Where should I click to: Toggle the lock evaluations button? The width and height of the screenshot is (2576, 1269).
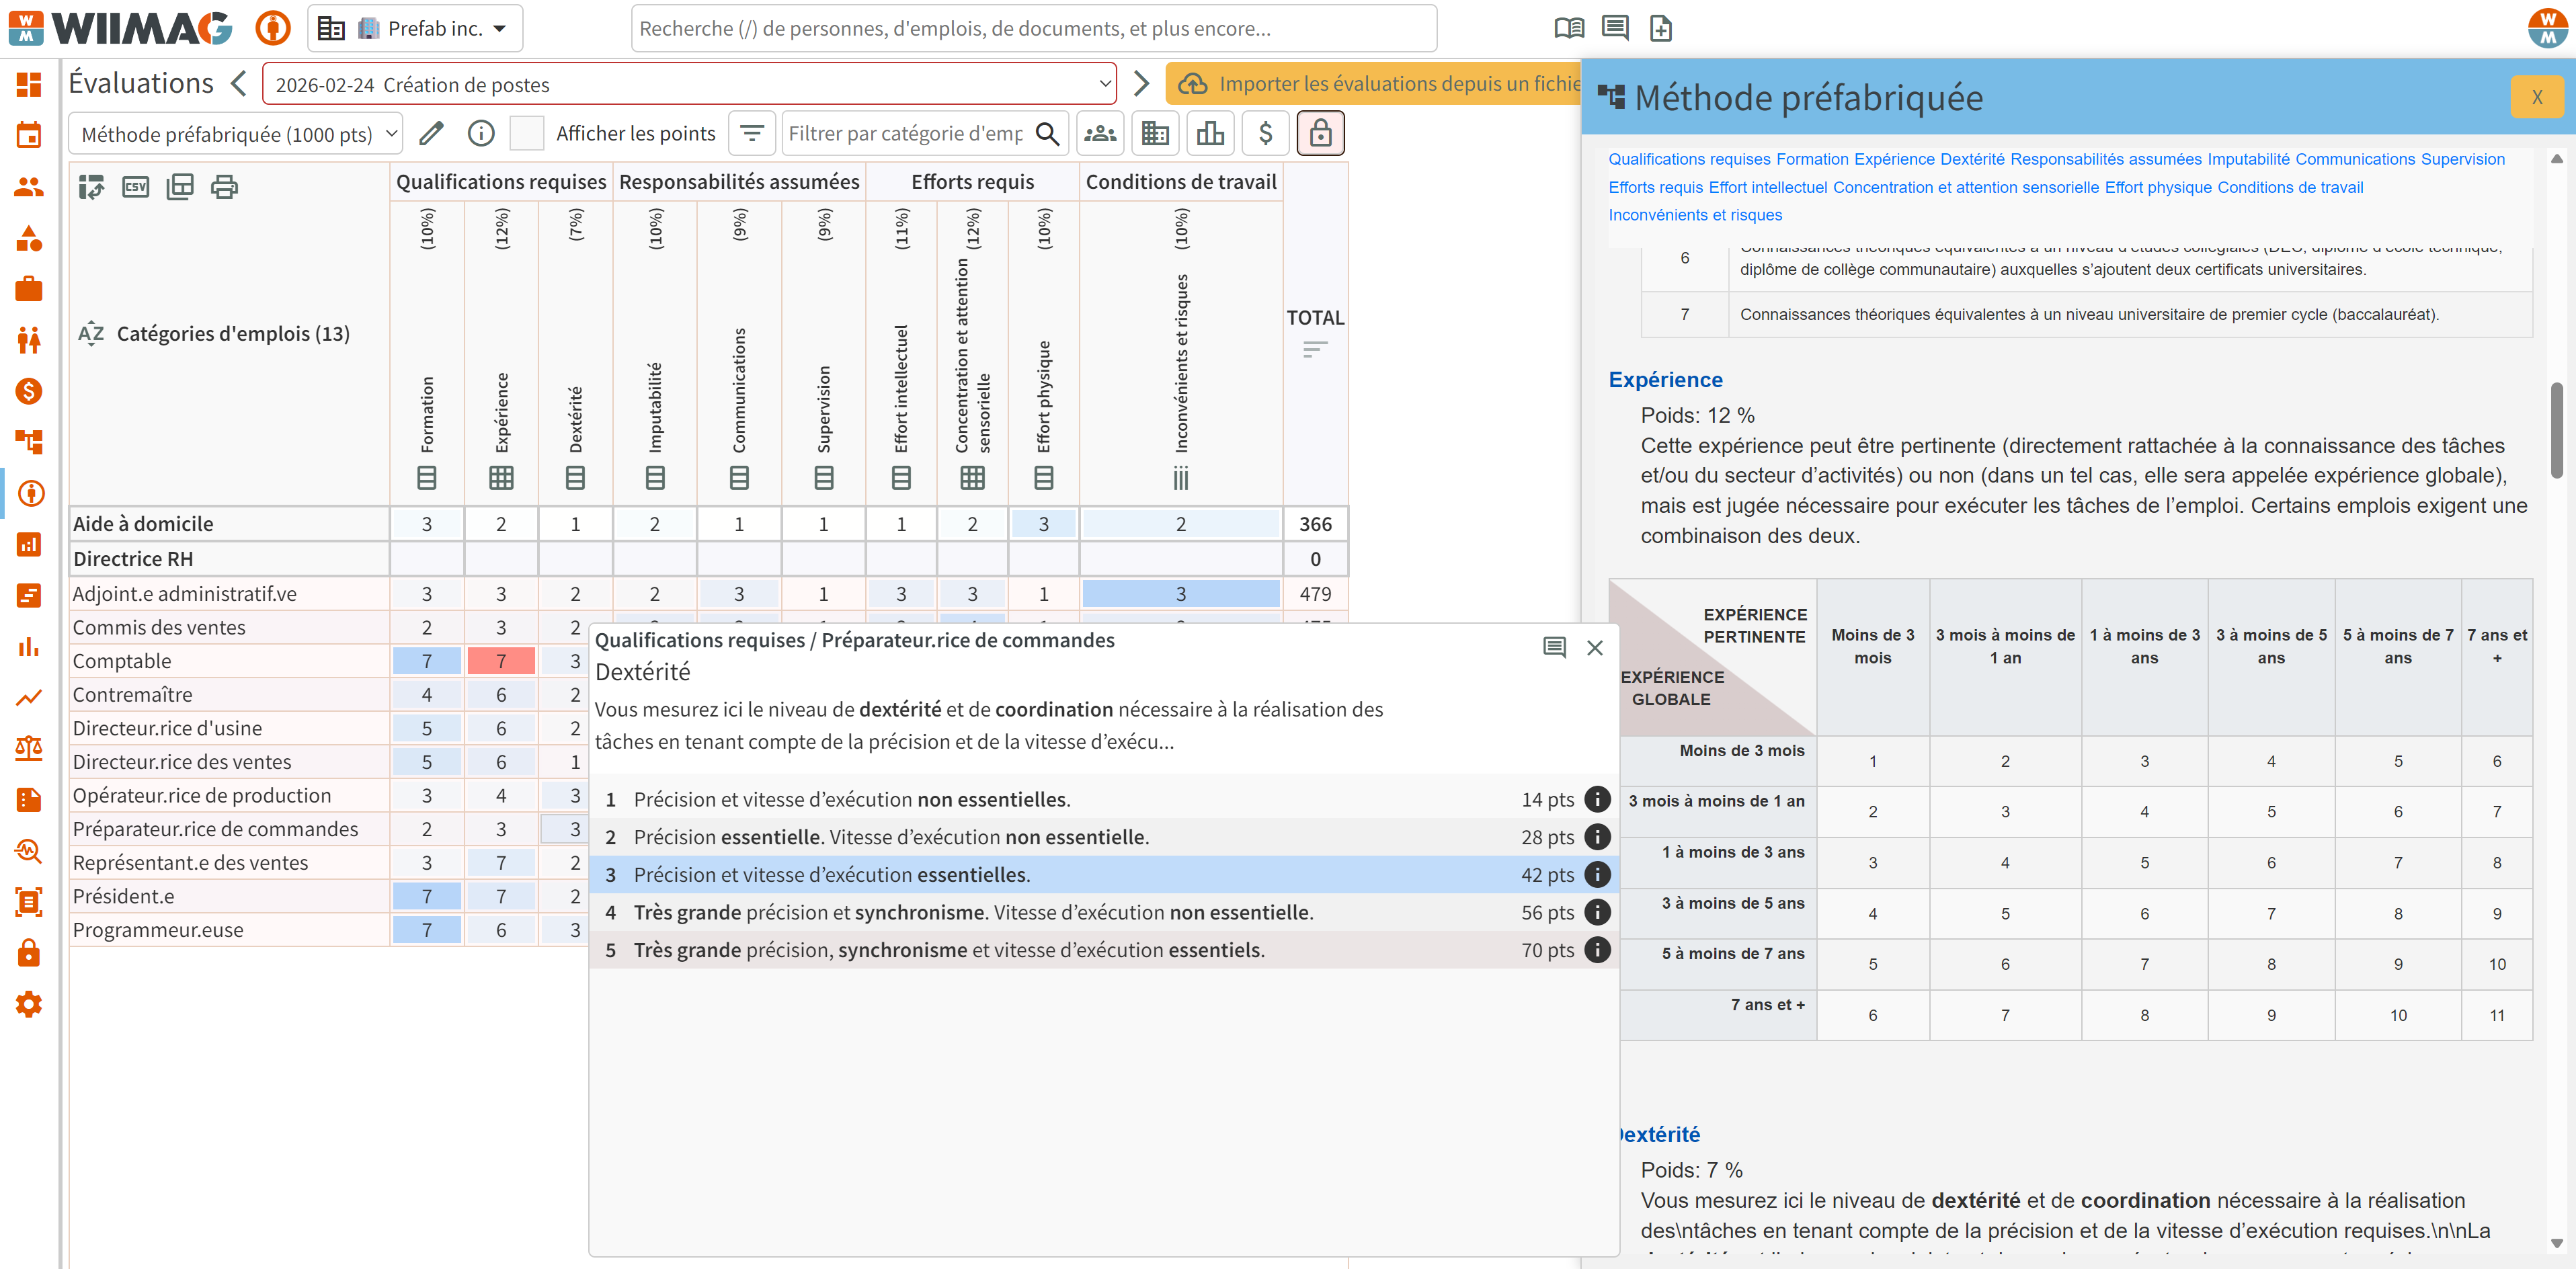[x=1320, y=133]
